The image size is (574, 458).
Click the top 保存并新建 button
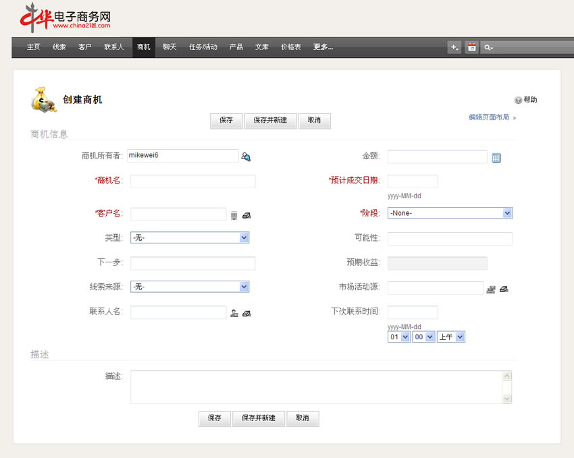pos(270,121)
